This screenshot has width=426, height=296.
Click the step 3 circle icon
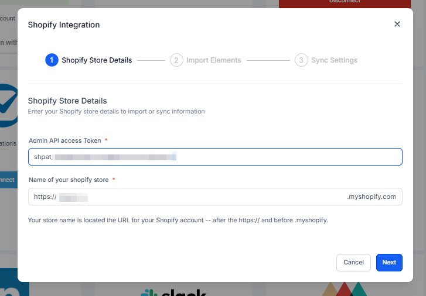tap(301, 60)
